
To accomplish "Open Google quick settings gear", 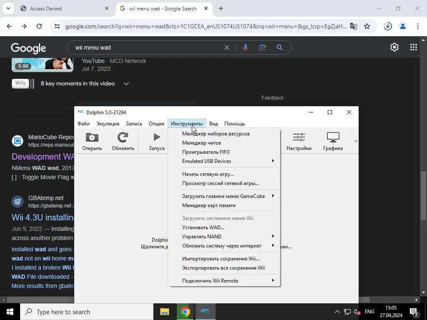I will 394,47.
